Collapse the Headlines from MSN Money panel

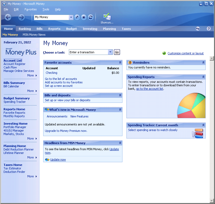(120, 143)
